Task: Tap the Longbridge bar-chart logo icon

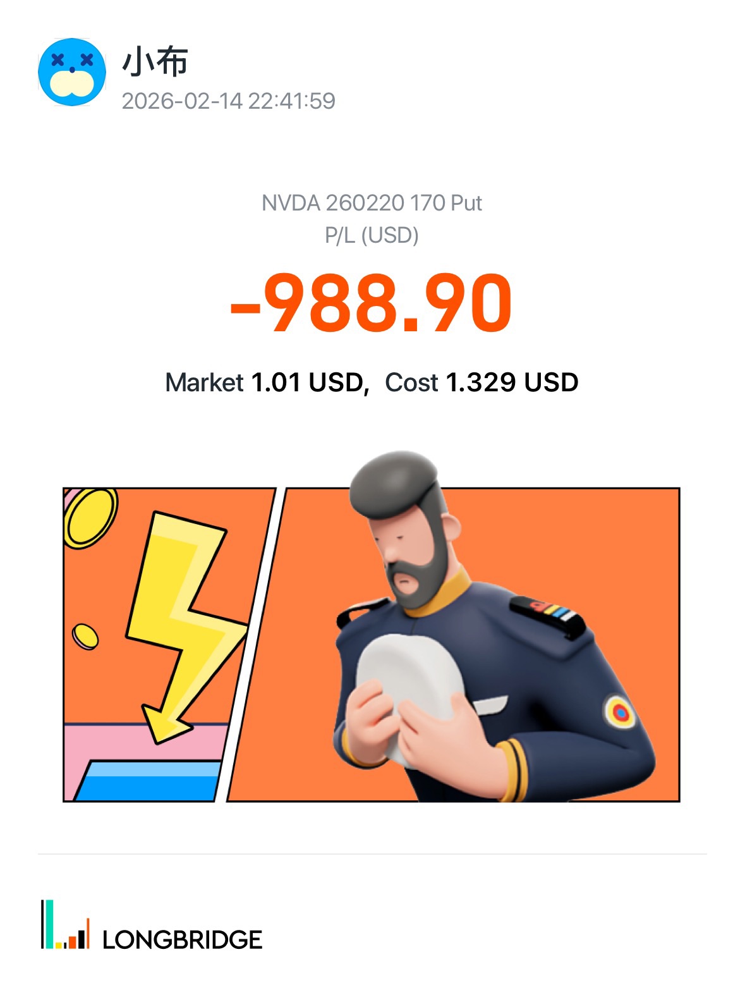Action: pos(65,924)
